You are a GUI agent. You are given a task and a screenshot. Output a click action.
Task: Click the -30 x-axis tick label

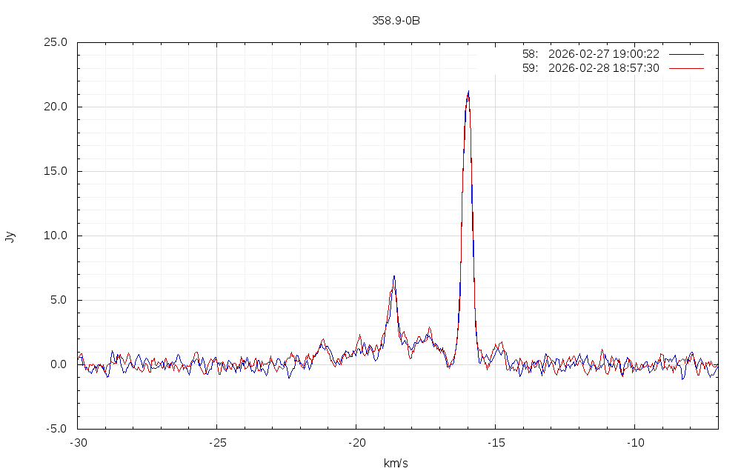point(78,442)
